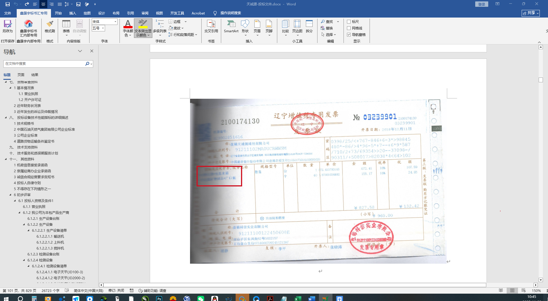
Task: Apply align right from quick access toolbar
Action: 52,4
